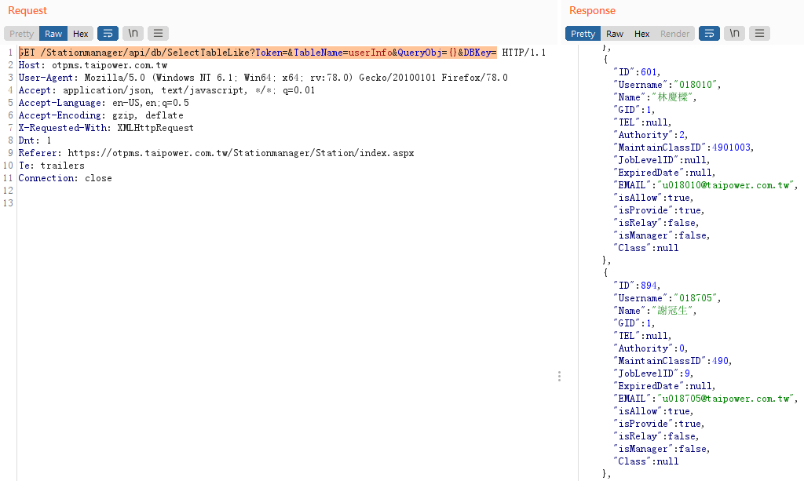The image size is (804, 481).
Task: Click the Name "謝冠生" line
Action: click(656, 311)
